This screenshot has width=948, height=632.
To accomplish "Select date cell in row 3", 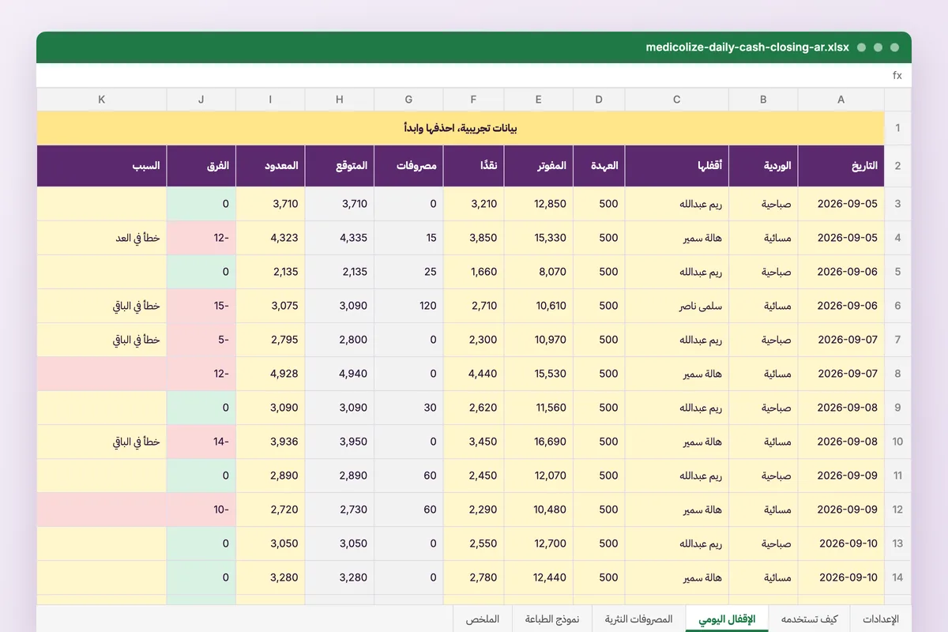I will tap(841, 204).
